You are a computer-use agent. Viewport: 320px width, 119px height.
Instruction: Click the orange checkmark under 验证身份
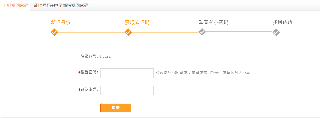[54, 32]
